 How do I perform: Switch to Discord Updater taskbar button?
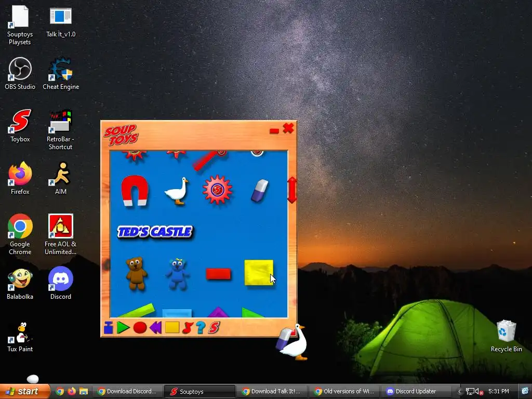416,391
